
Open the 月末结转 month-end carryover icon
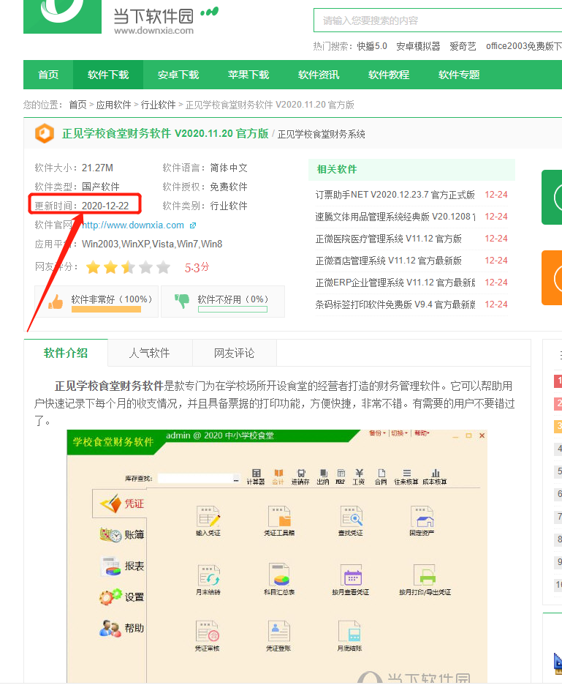[208, 580]
